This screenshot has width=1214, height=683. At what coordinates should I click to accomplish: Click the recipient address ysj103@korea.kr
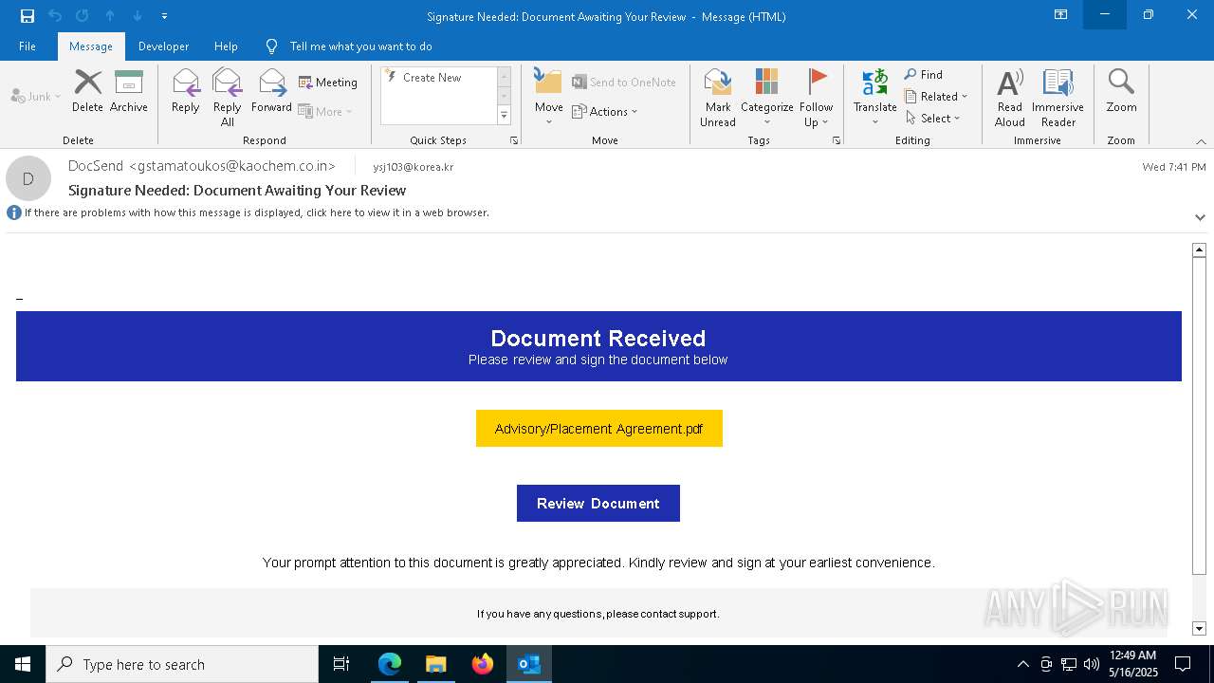[413, 167]
